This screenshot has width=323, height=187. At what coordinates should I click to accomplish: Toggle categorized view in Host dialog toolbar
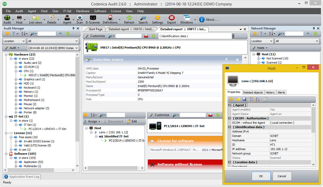[251, 99]
